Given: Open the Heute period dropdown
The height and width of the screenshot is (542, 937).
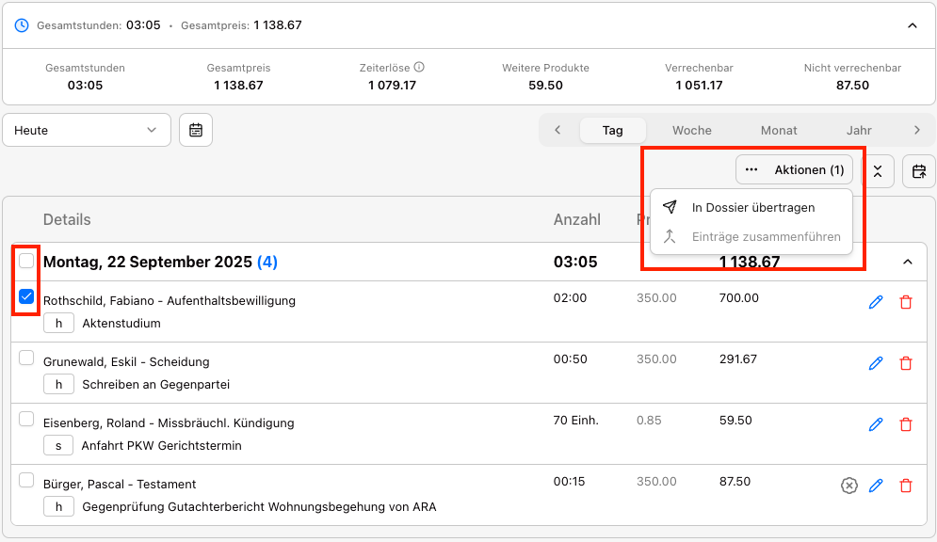Looking at the screenshot, I should 87,130.
